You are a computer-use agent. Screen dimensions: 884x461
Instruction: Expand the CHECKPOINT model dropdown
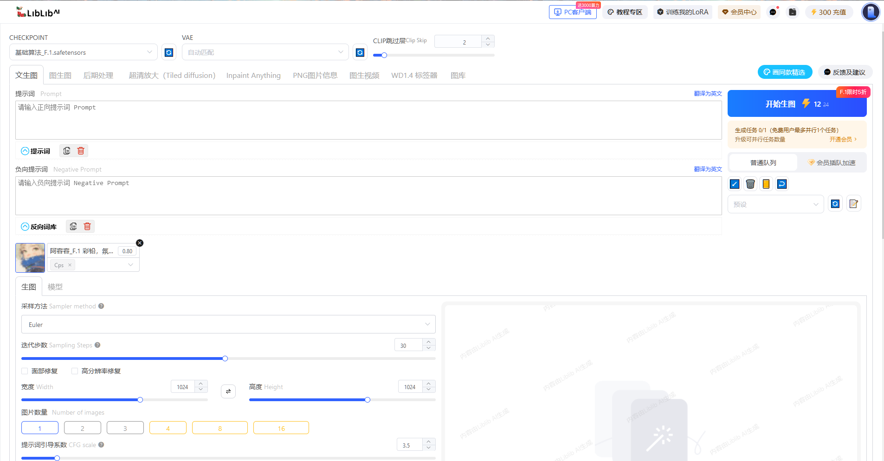click(x=84, y=52)
